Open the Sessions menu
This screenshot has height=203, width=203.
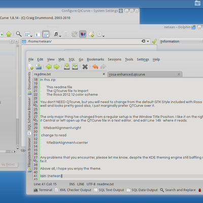coord(115,59)
